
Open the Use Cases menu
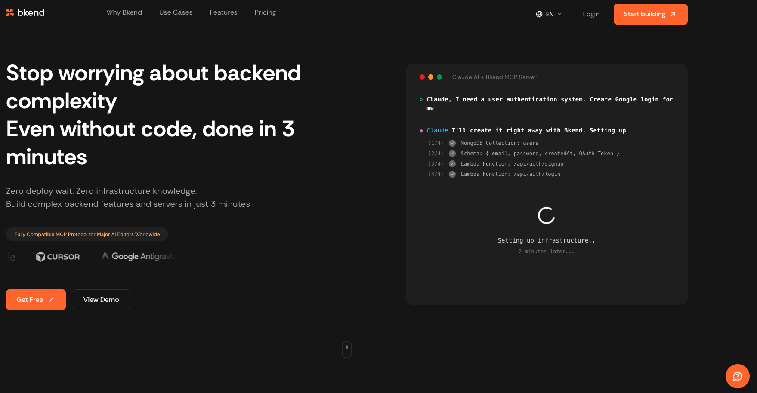[x=176, y=12]
